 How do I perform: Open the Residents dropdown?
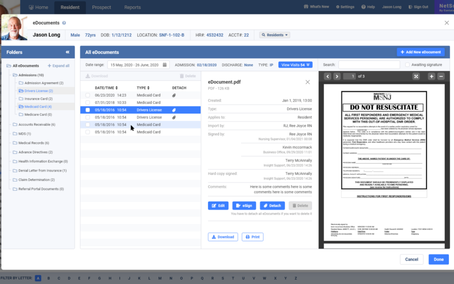point(275,35)
